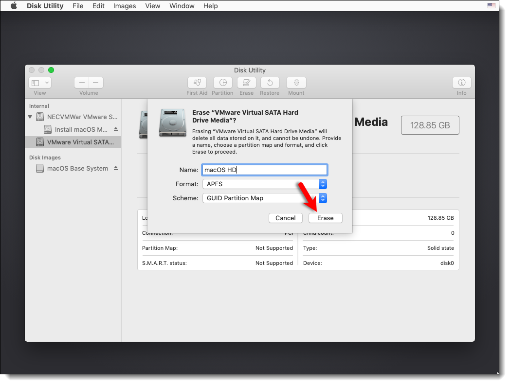Select VMware Virtual SATA... in sidebar
Viewport: 510px width, 385px height.
pyautogui.click(x=73, y=142)
